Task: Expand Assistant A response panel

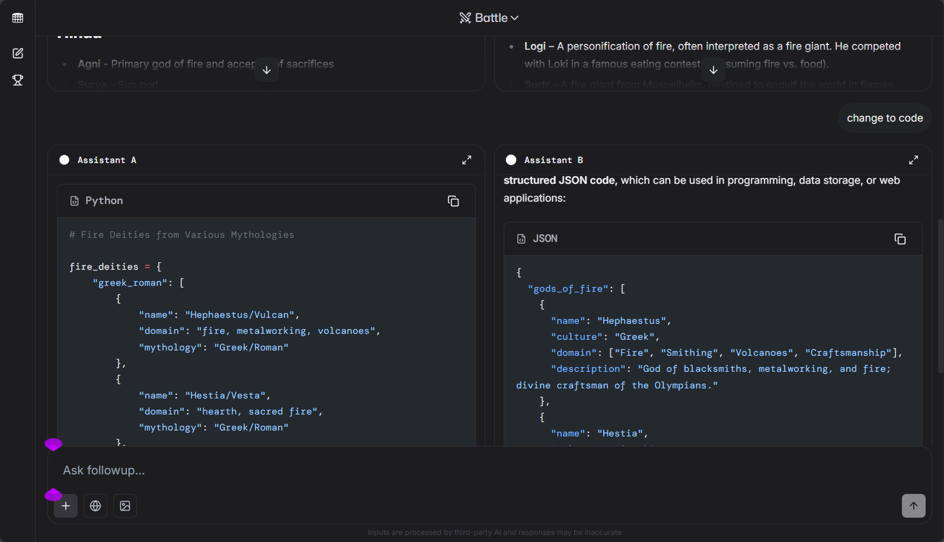Action: [467, 160]
